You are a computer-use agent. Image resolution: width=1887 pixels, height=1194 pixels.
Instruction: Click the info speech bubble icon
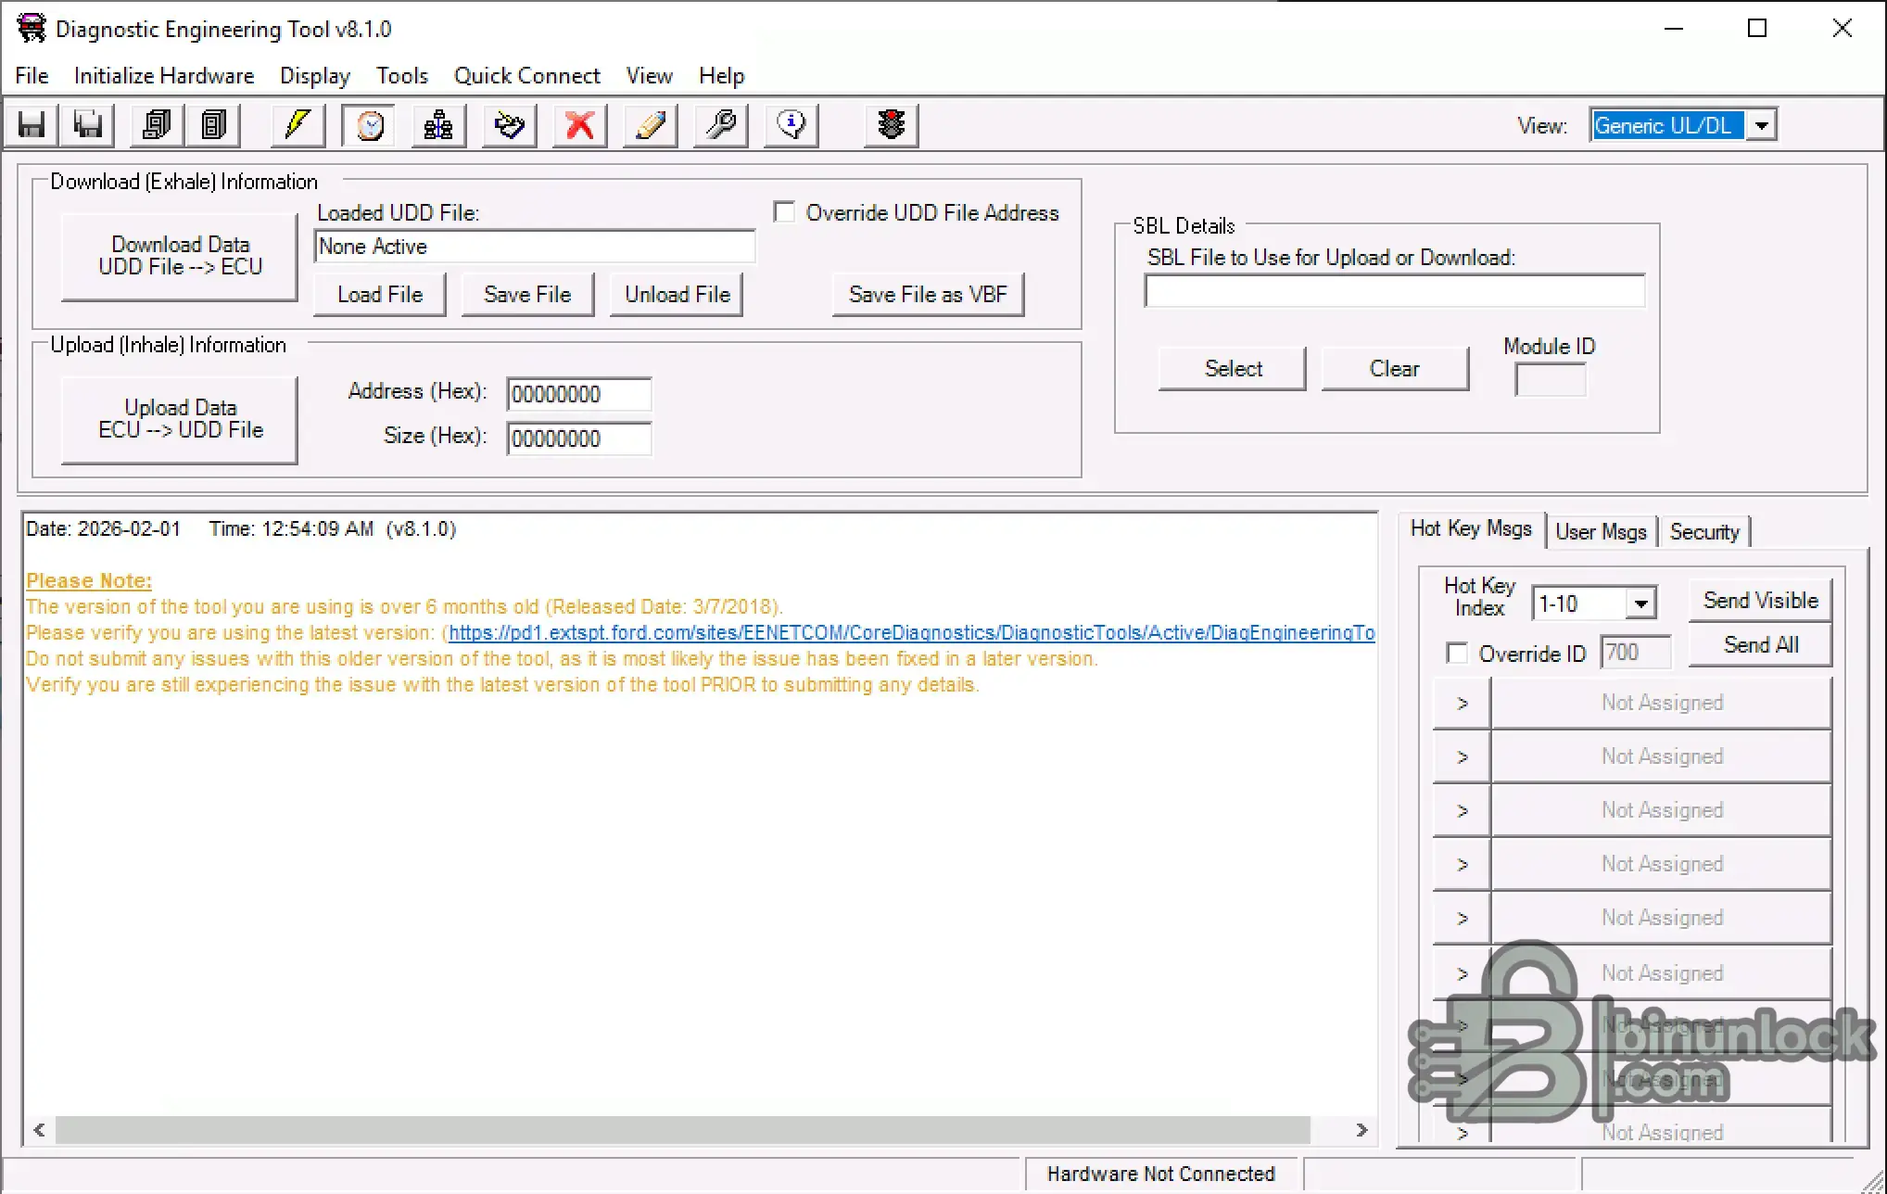[792, 125]
